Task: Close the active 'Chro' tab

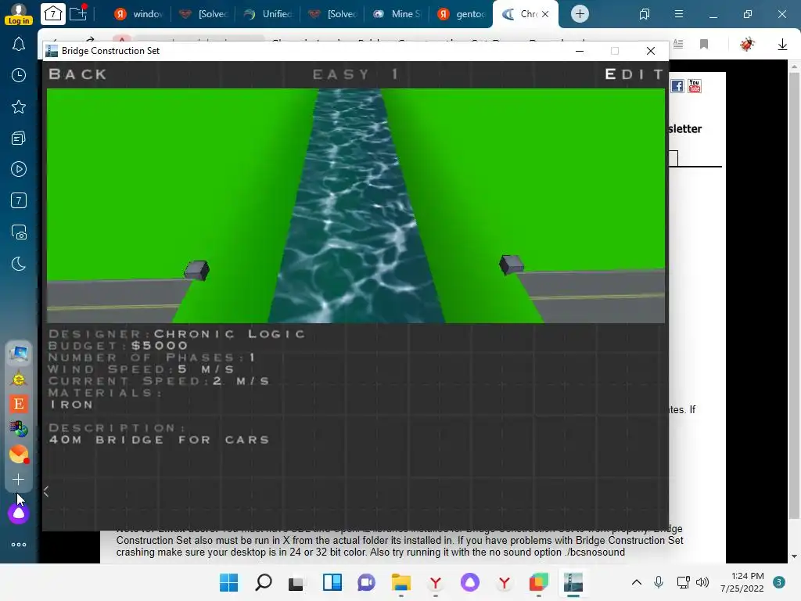Action: pyautogui.click(x=545, y=14)
